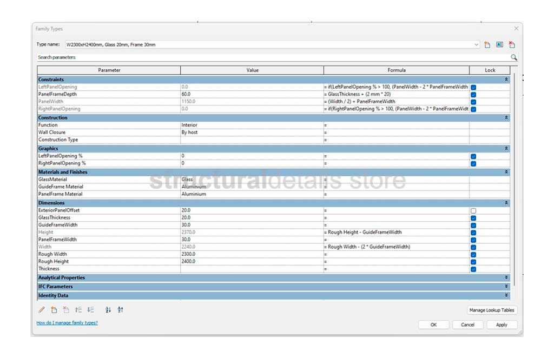The width and height of the screenshot is (554, 358).
Task: Click the Manage Lookup Tables button
Action: (x=492, y=310)
